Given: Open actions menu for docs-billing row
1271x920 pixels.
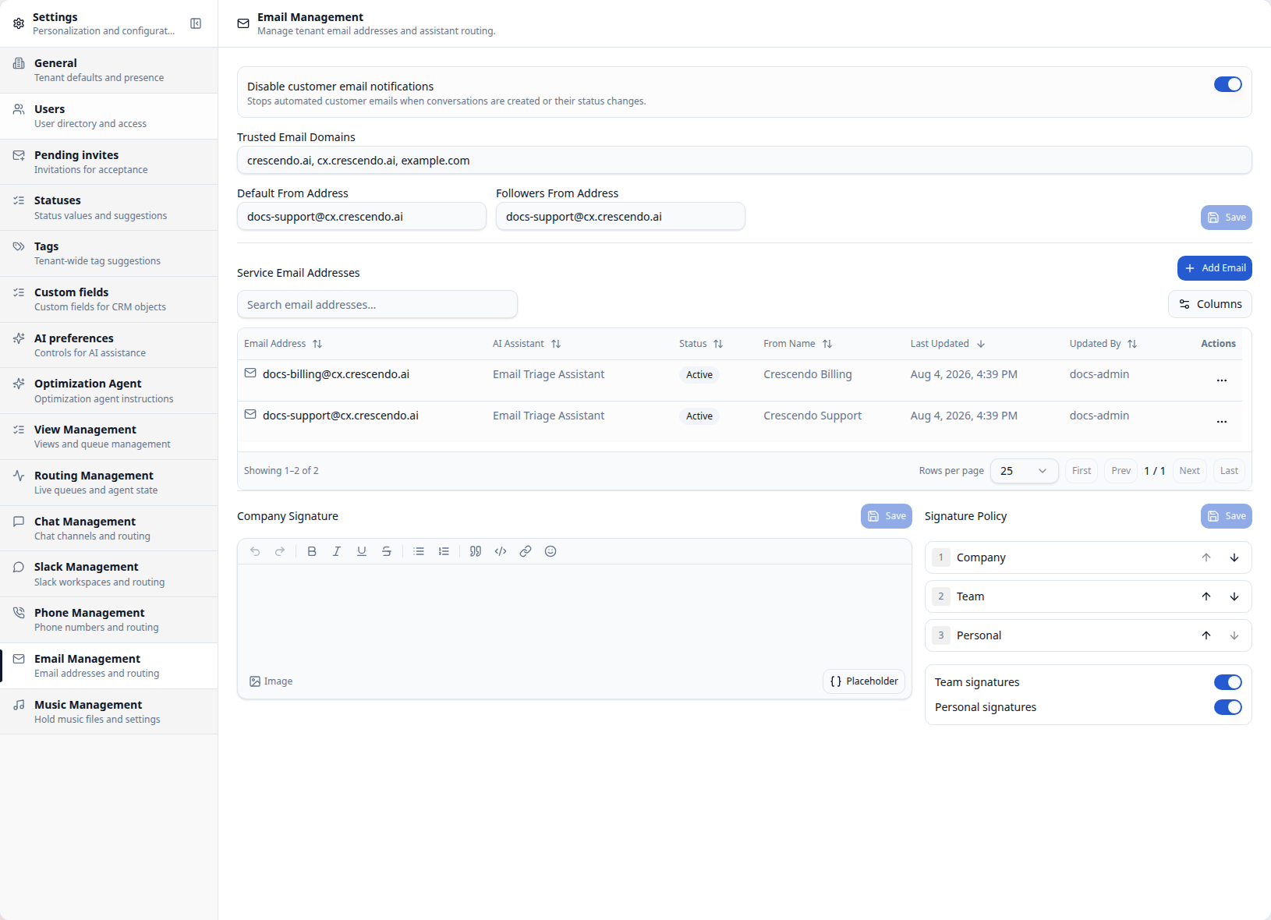Looking at the screenshot, I should coord(1222,380).
